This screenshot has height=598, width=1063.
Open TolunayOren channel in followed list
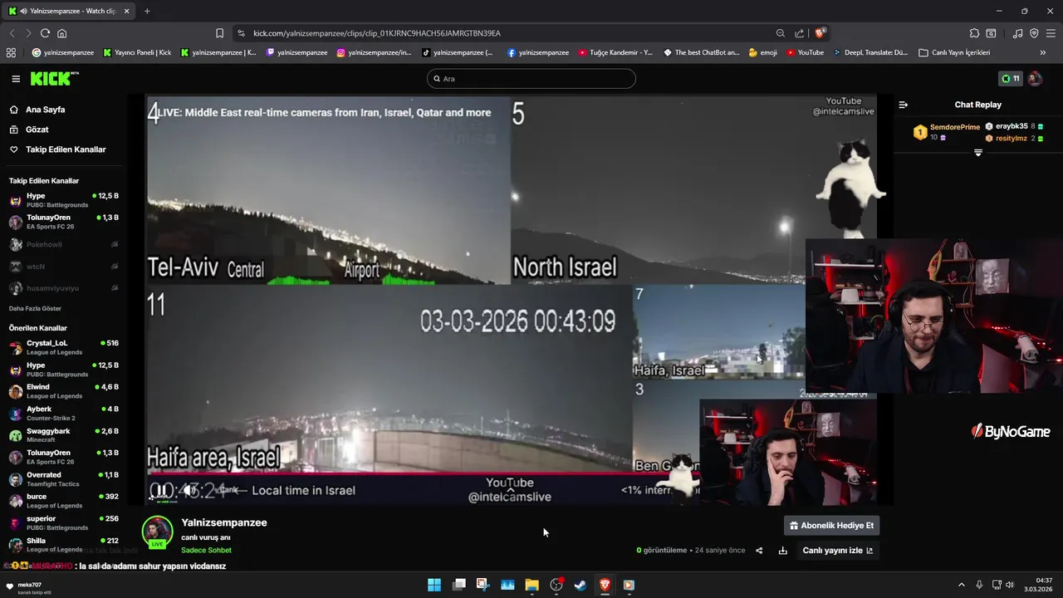(63, 222)
